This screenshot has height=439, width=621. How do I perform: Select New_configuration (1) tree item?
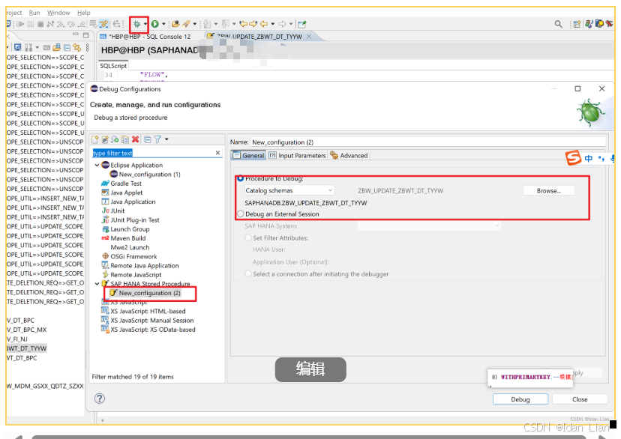(145, 175)
